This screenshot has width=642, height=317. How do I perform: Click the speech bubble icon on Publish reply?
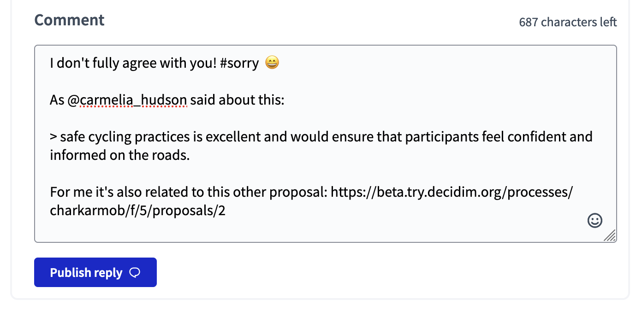(x=134, y=273)
